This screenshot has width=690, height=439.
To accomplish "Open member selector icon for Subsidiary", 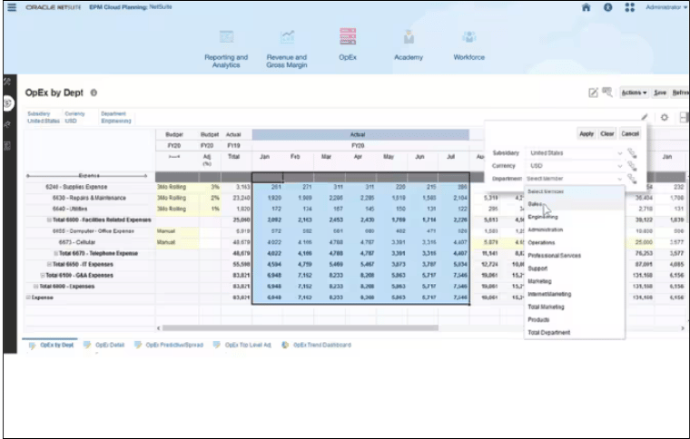I will pyautogui.click(x=632, y=153).
